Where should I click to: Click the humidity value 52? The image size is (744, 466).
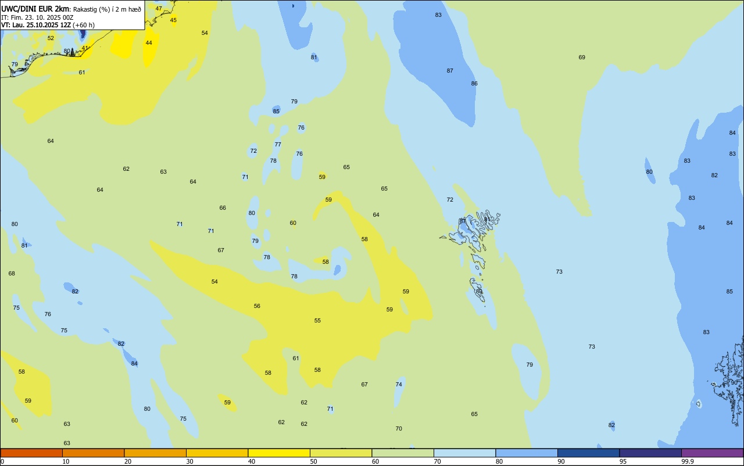pos(51,38)
